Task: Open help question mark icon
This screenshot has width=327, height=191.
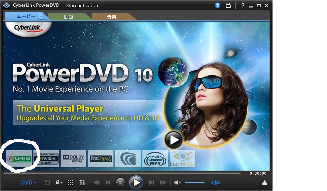Action: pyautogui.click(x=243, y=5)
